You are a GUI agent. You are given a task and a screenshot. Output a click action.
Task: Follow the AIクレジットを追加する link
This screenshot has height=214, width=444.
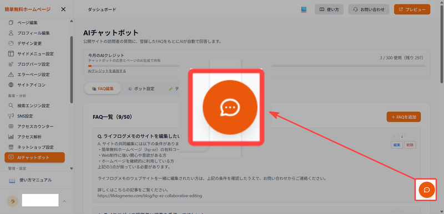(107, 71)
